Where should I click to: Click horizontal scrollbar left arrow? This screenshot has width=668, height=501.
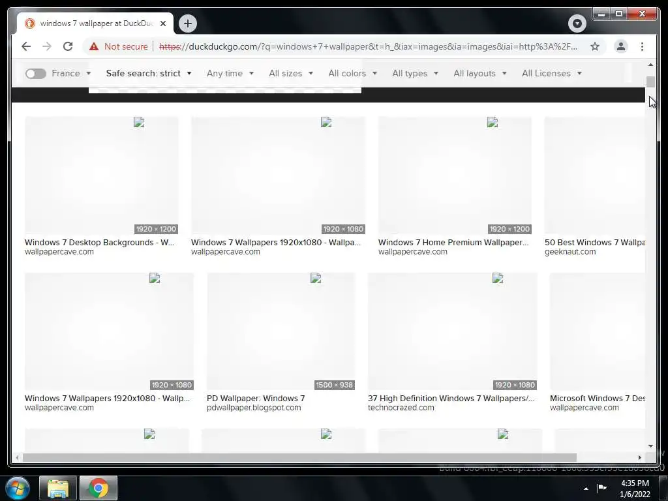coord(17,457)
